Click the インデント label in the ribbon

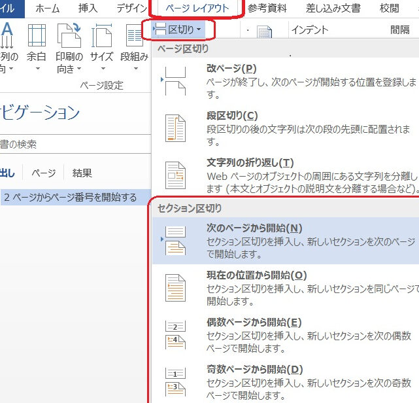309,30
